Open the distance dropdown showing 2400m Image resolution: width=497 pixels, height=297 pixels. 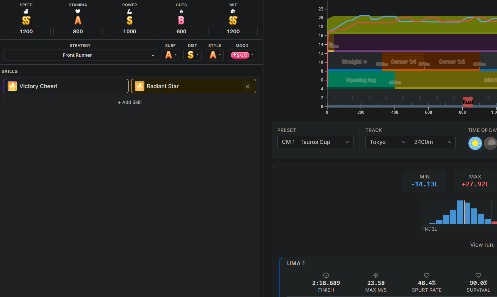point(433,142)
